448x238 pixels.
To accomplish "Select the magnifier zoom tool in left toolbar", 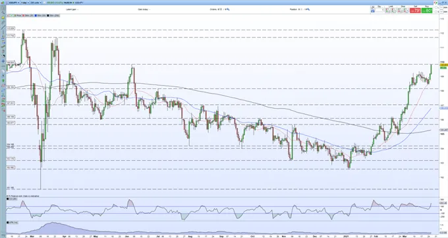I will [3, 13].
